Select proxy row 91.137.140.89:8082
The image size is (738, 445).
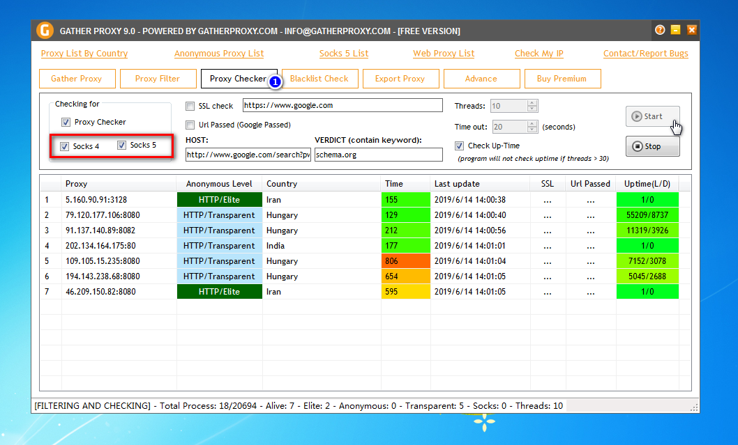tap(366, 231)
